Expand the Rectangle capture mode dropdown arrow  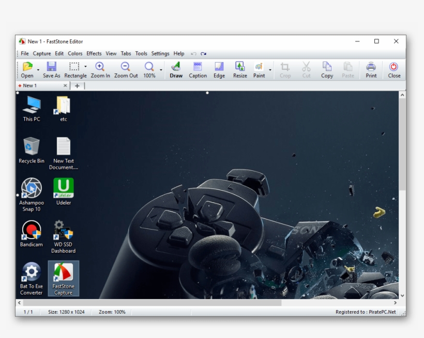pyautogui.click(x=85, y=66)
